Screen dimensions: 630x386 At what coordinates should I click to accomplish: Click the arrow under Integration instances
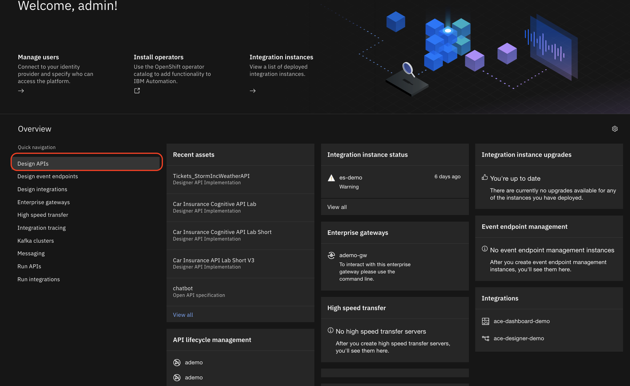pos(253,91)
